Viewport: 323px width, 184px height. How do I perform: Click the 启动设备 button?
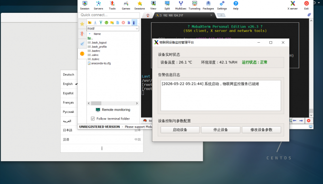(x=180, y=130)
